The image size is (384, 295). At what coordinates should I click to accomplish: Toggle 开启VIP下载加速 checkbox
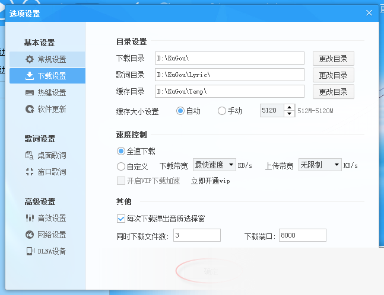(121, 181)
